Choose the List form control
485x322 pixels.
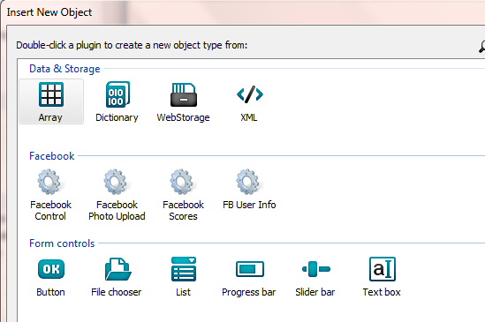click(x=184, y=277)
